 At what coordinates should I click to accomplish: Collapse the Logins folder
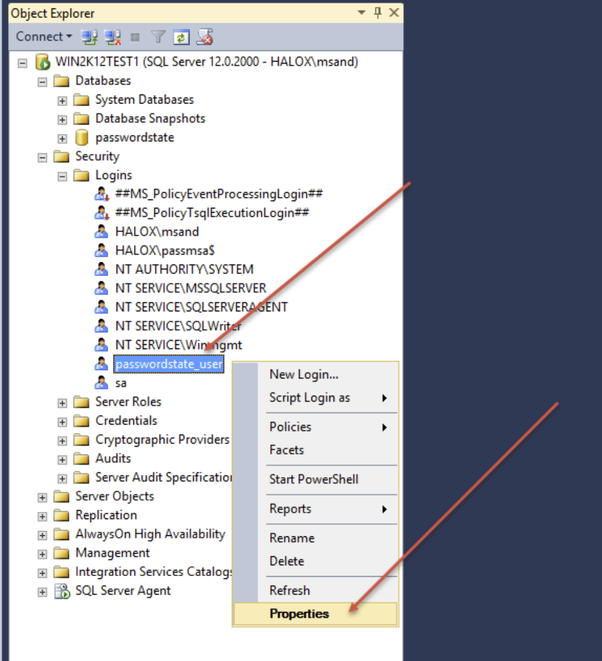62,176
